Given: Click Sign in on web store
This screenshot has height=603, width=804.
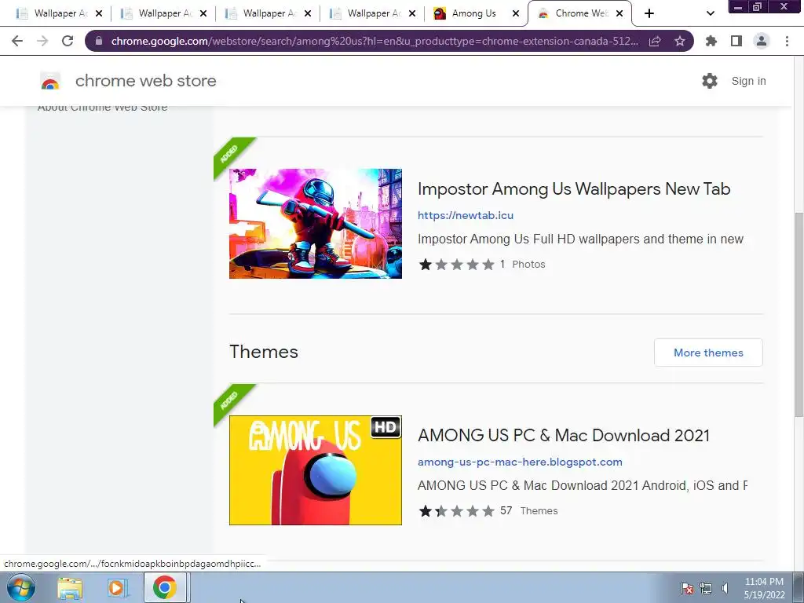Looking at the screenshot, I should (748, 81).
